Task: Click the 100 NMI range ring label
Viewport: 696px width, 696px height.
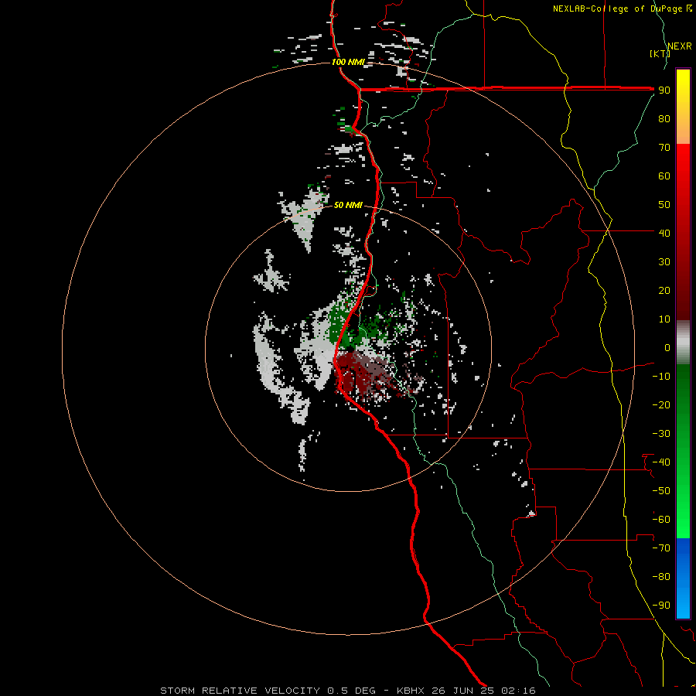Action: point(348,62)
